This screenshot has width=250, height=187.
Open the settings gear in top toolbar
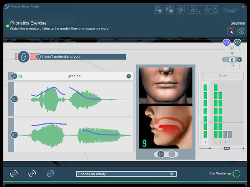click(x=181, y=10)
